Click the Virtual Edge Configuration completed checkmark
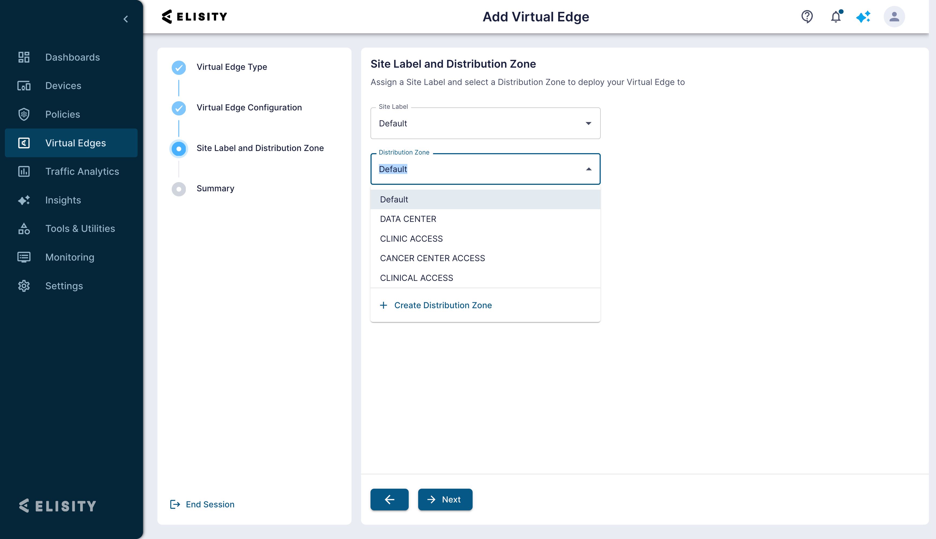This screenshot has width=936, height=539. (178, 108)
